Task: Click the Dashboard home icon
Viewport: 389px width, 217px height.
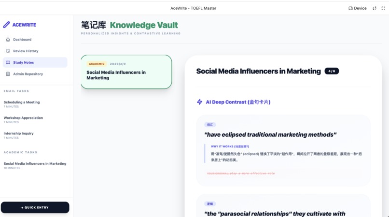Action: (8, 39)
